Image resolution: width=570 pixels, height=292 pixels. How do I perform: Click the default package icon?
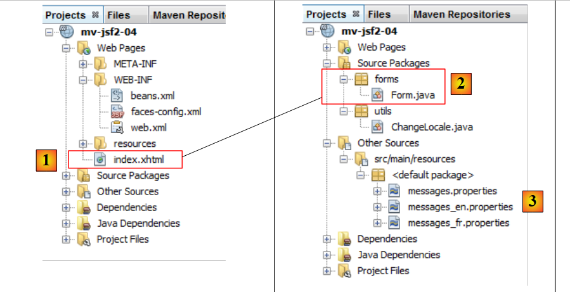click(x=378, y=175)
